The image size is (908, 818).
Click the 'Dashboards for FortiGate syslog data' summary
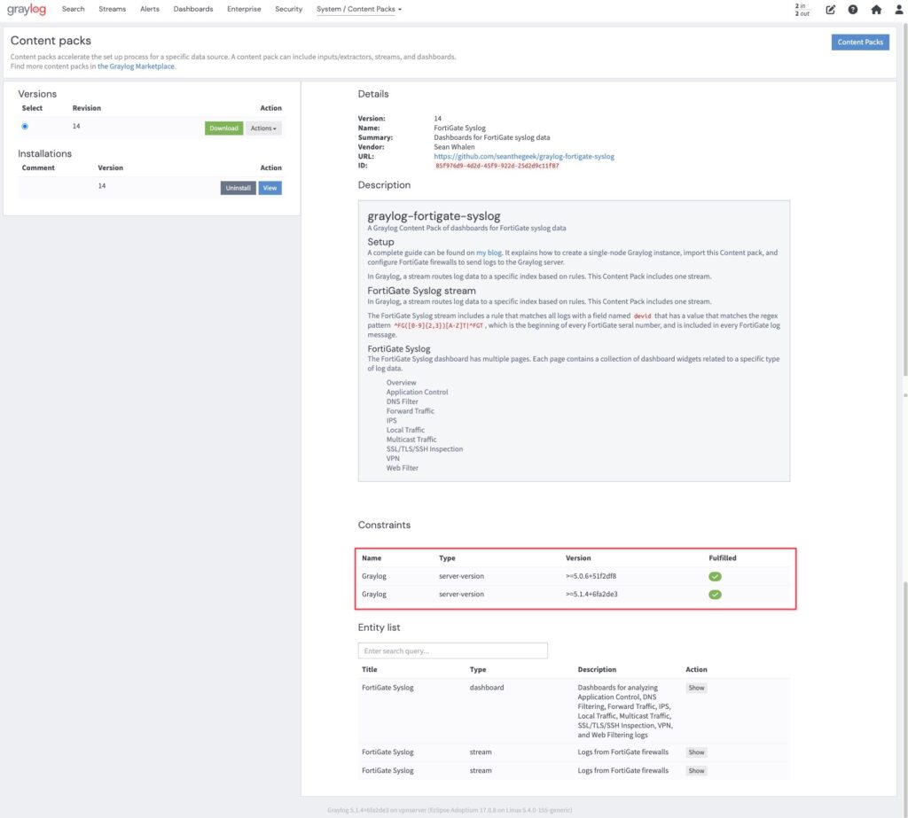coord(491,137)
